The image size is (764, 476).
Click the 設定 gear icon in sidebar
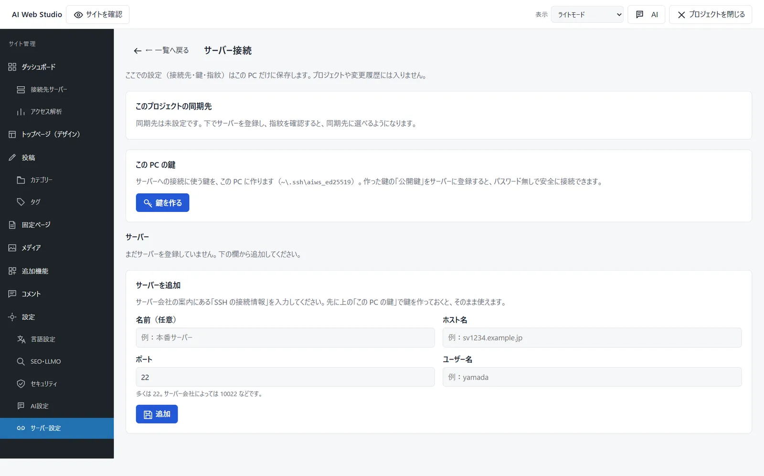pyautogui.click(x=12, y=317)
